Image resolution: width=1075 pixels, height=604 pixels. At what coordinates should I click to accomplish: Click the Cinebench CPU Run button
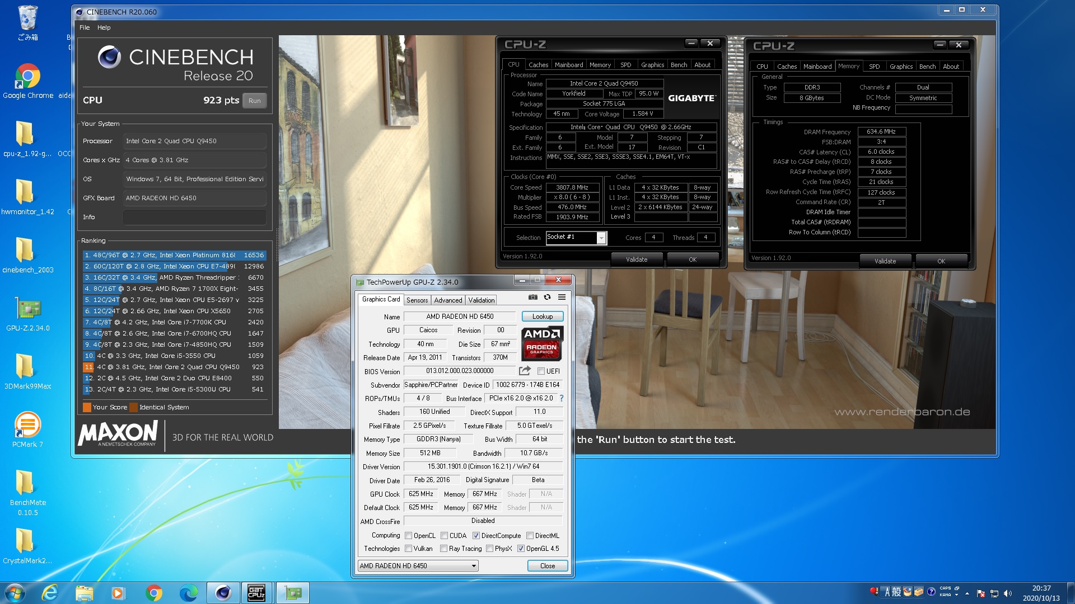point(254,101)
